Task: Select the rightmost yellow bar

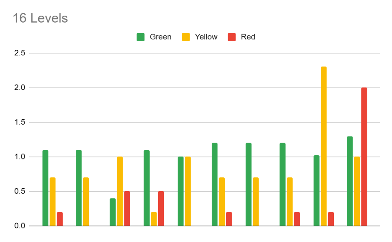Action: (x=357, y=191)
